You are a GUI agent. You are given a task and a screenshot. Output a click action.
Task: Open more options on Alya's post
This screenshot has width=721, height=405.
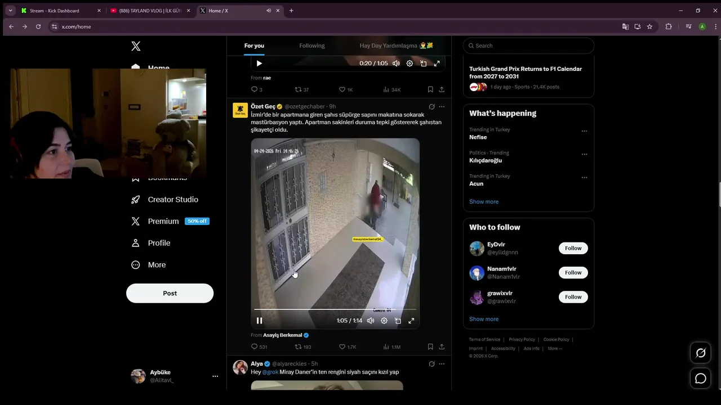click(442, 364)
